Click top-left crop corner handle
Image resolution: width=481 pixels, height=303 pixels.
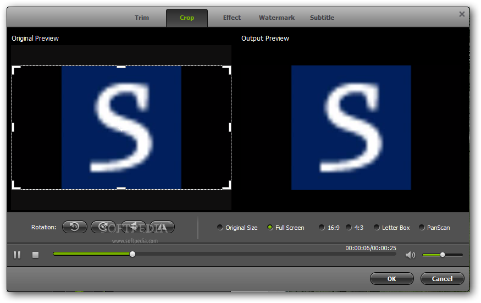(x=15, y=70)
